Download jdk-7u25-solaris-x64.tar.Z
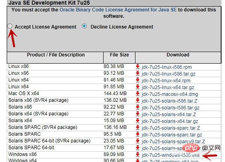This screenshot has height=162, width=225. click(x=169, y=114)
